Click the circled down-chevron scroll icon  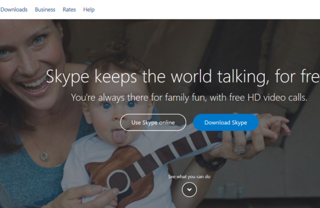pyautogui.click(x=189, y=190)
